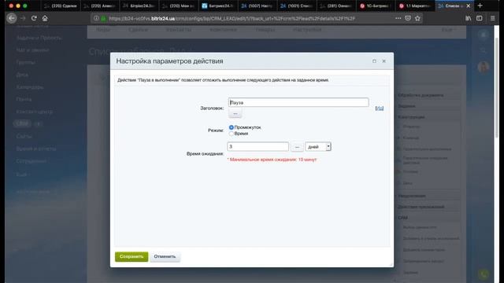Select Параллельное выполнение action in right panel
The image size is (504, 283).
(x=427, y=149)
